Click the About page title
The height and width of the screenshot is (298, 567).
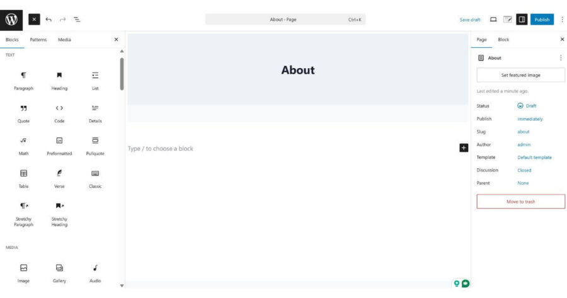(298, 70)
